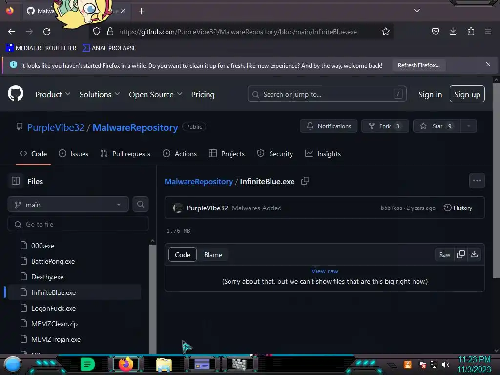
Task: Open the Start orb on the taskbar
Action: [13, 364]
